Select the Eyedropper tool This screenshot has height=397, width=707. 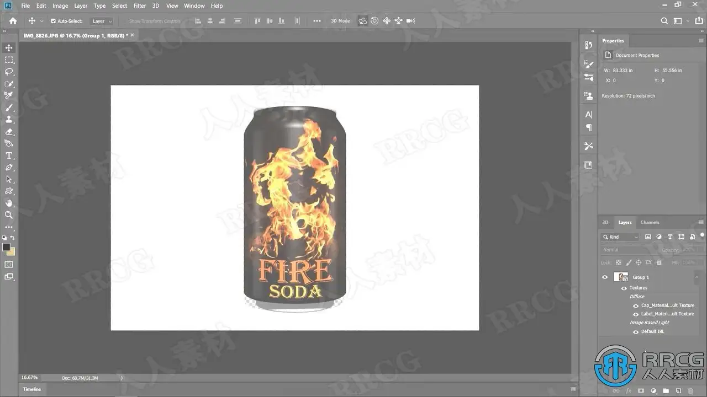coord(9,95)
